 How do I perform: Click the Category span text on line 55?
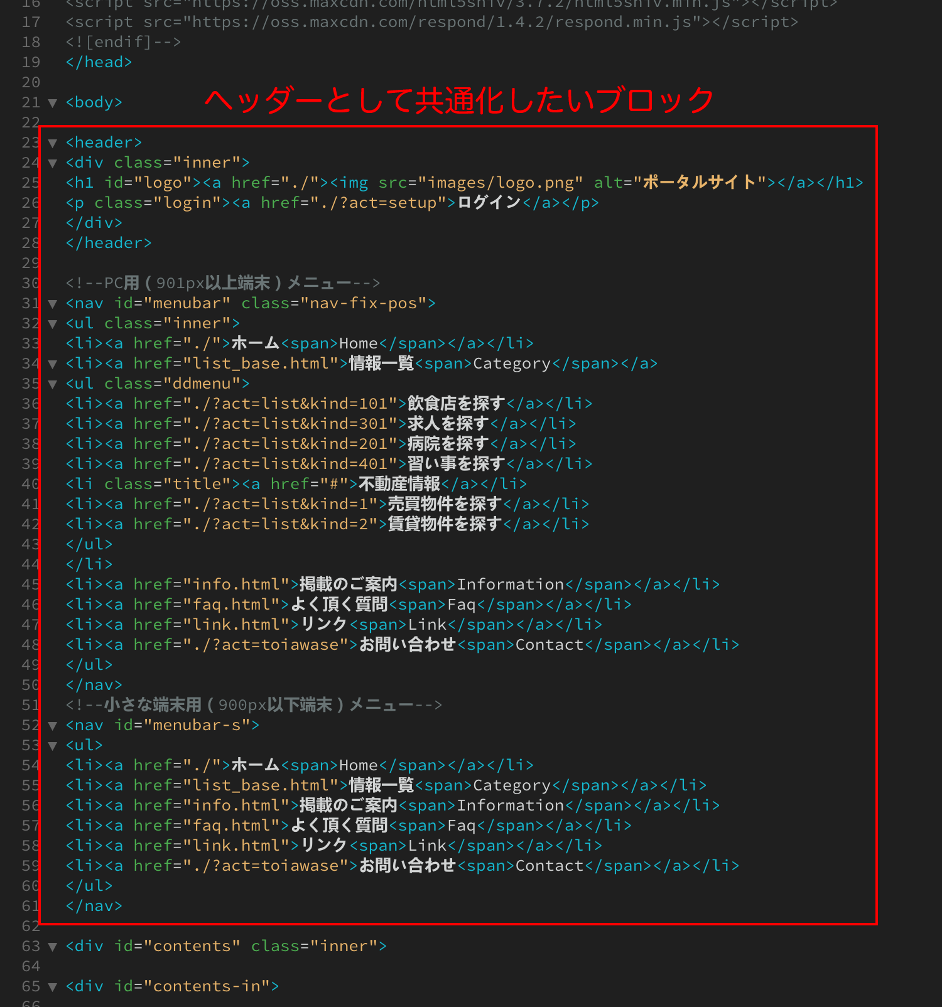pyautogui.click(x=512, y=785)
